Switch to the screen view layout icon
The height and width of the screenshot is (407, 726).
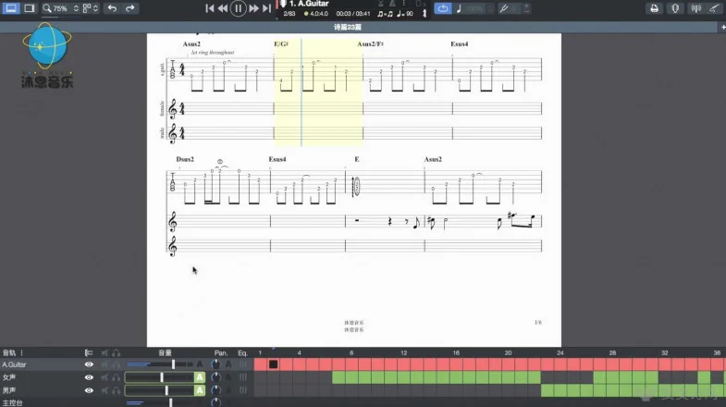(x=11, y=8)
